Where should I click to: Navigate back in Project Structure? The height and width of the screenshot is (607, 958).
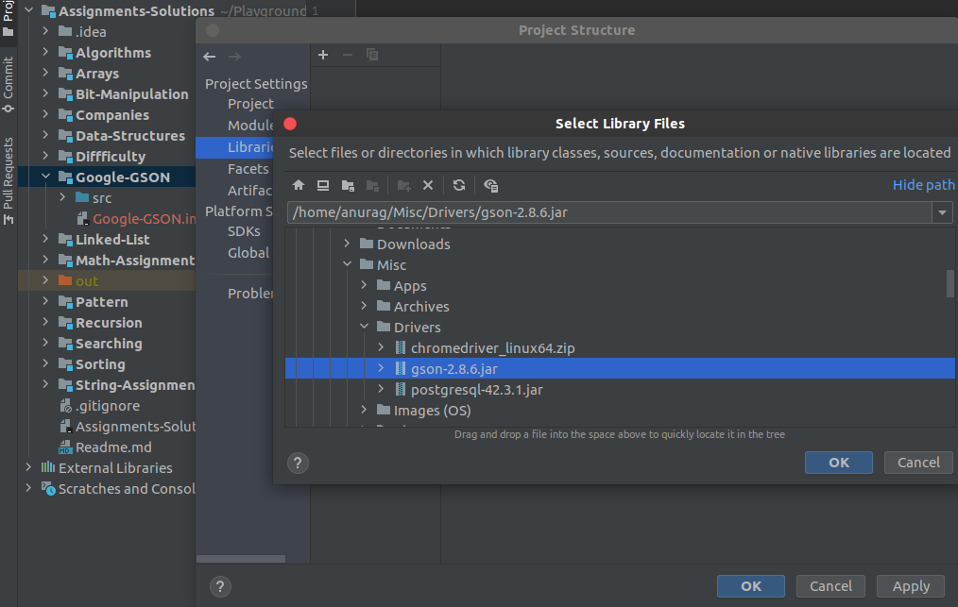point(210,57)
